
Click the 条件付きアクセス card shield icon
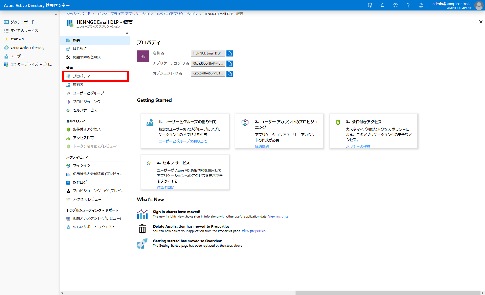tap(338, 122)
